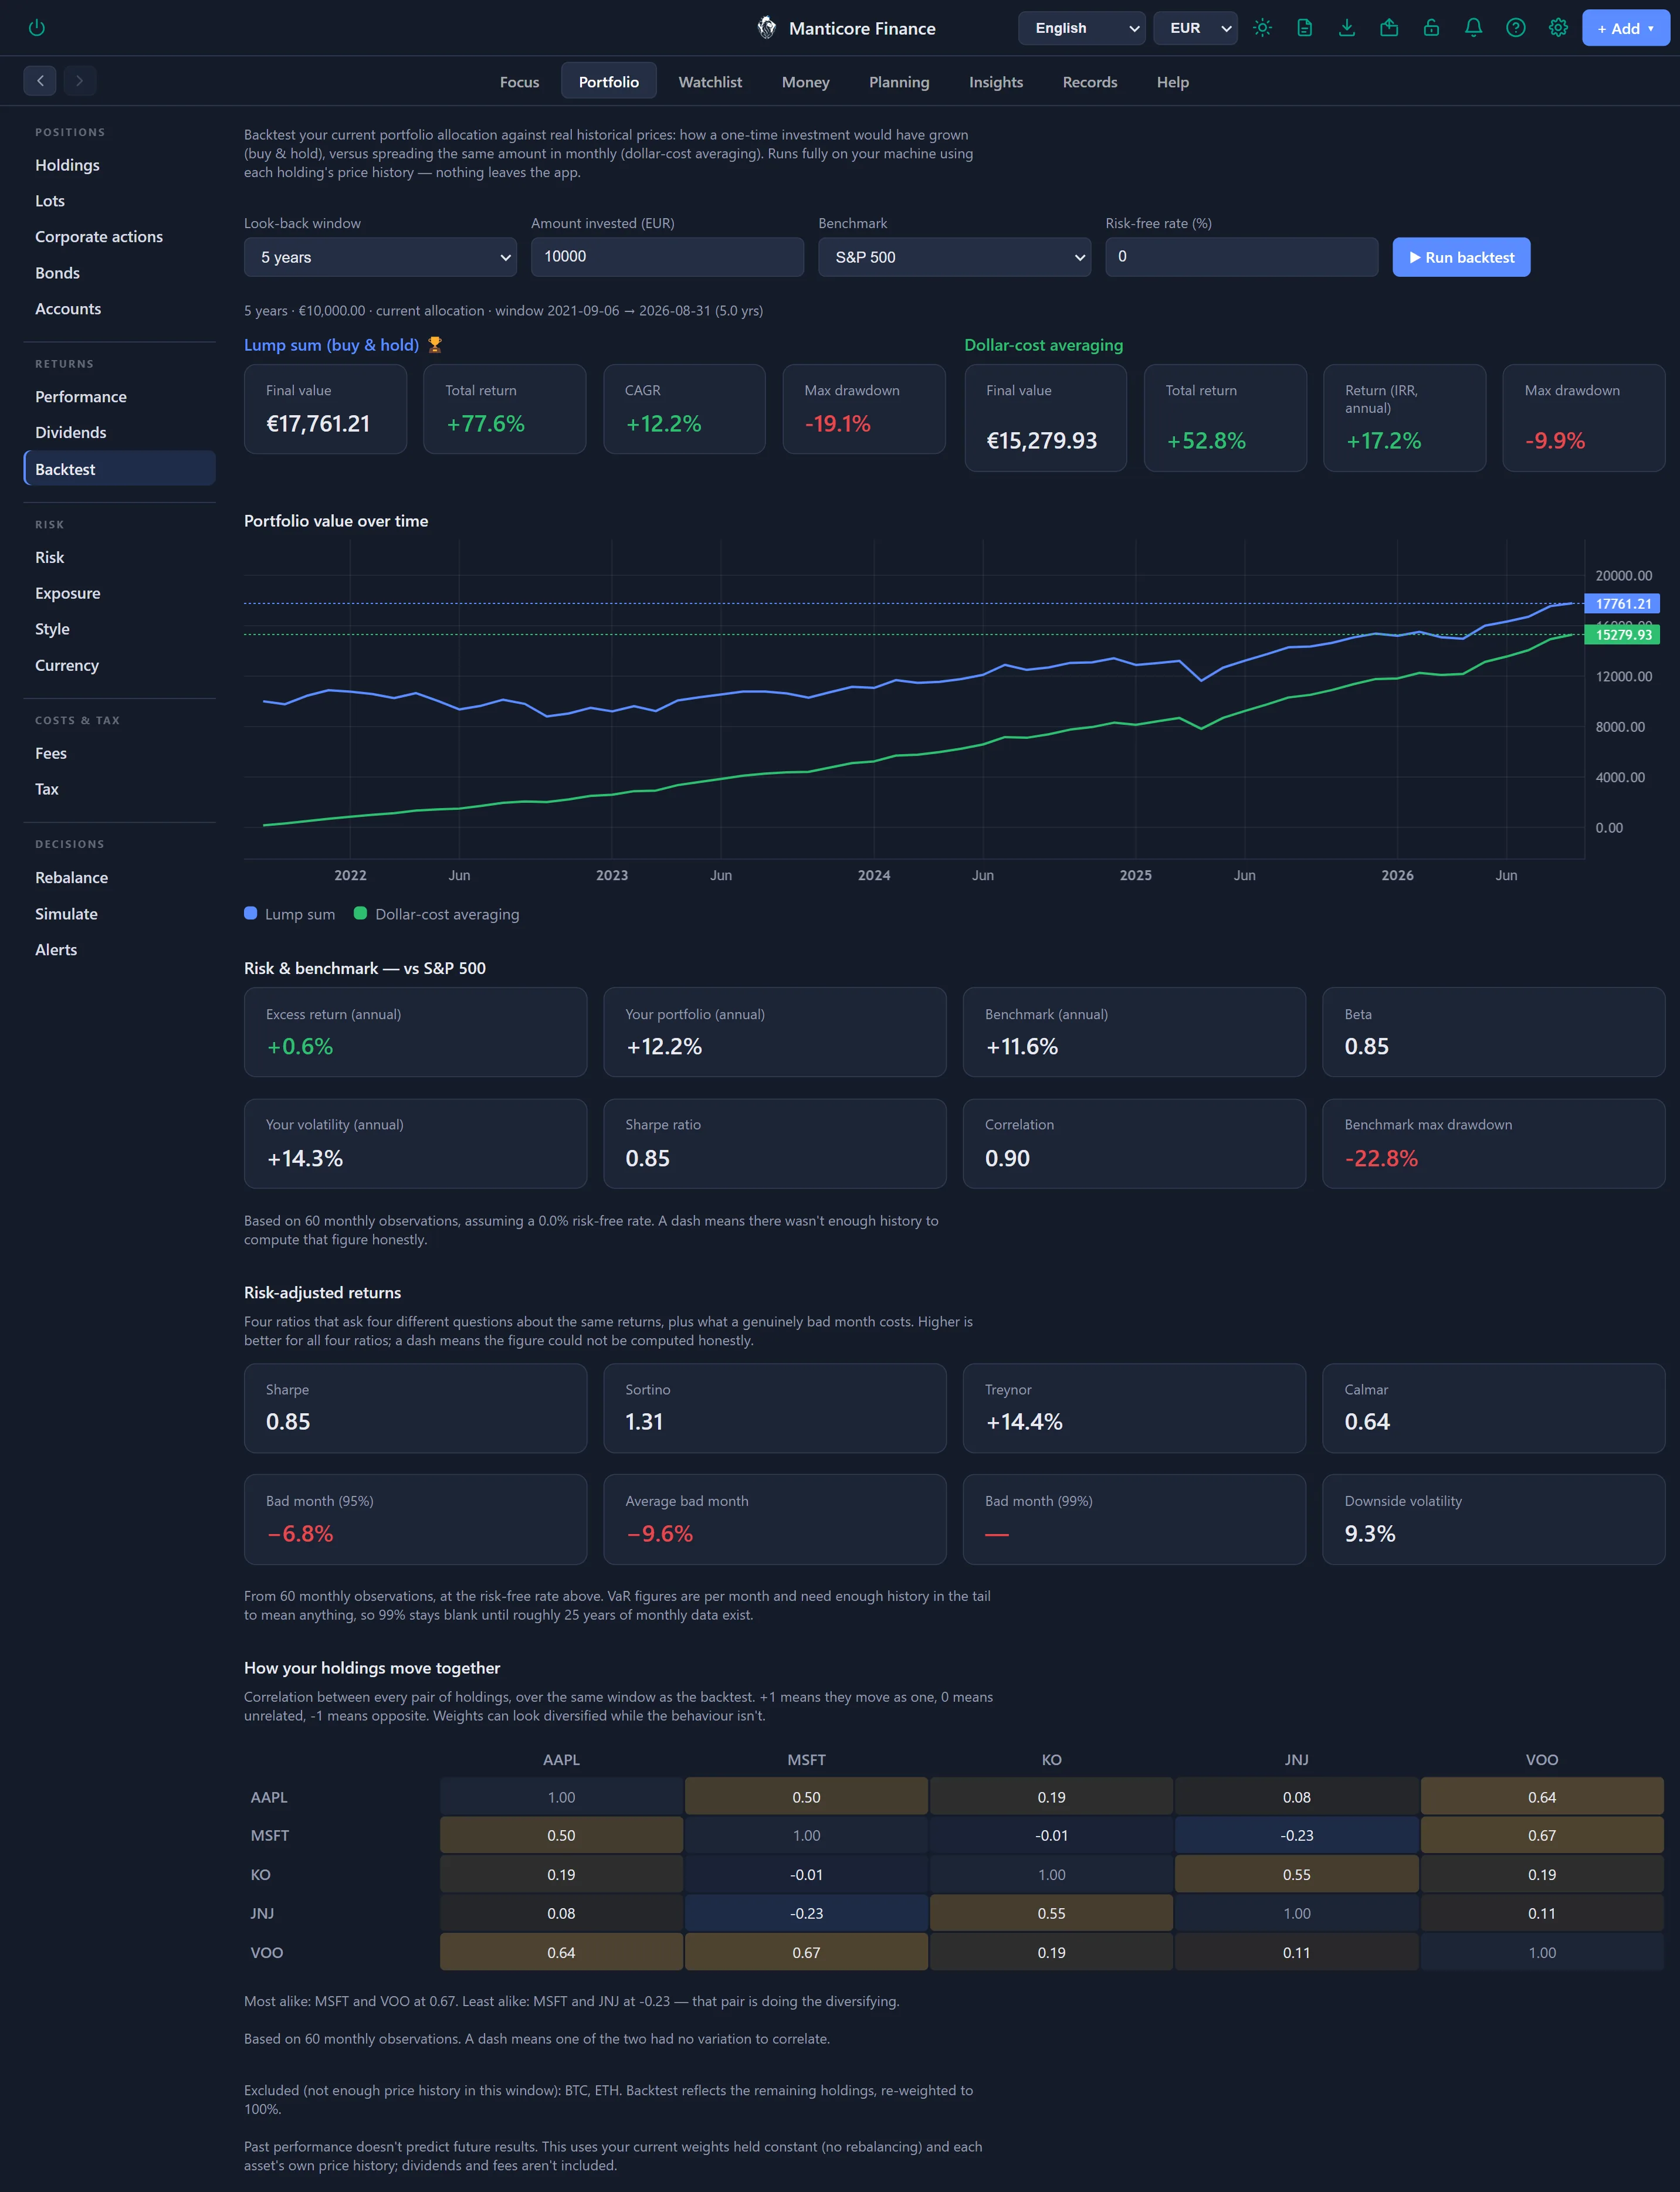Open Holdings in the sidebar
This screenshot has width=1680, height=2192.
[x=119, y=165]
